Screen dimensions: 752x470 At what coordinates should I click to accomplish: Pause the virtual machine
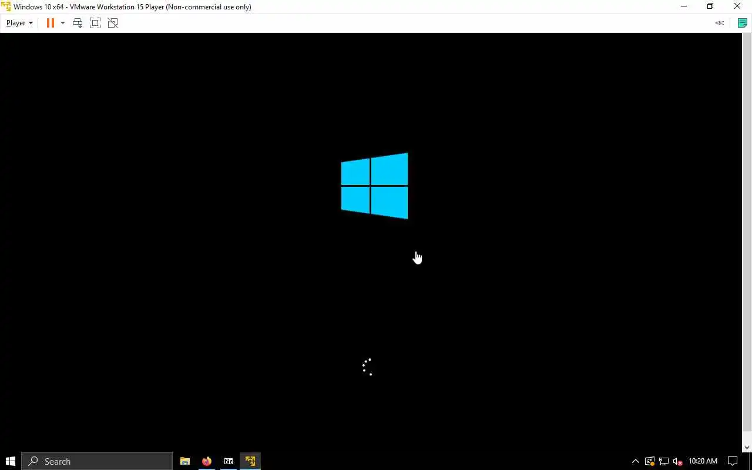[x=50, y=23]
